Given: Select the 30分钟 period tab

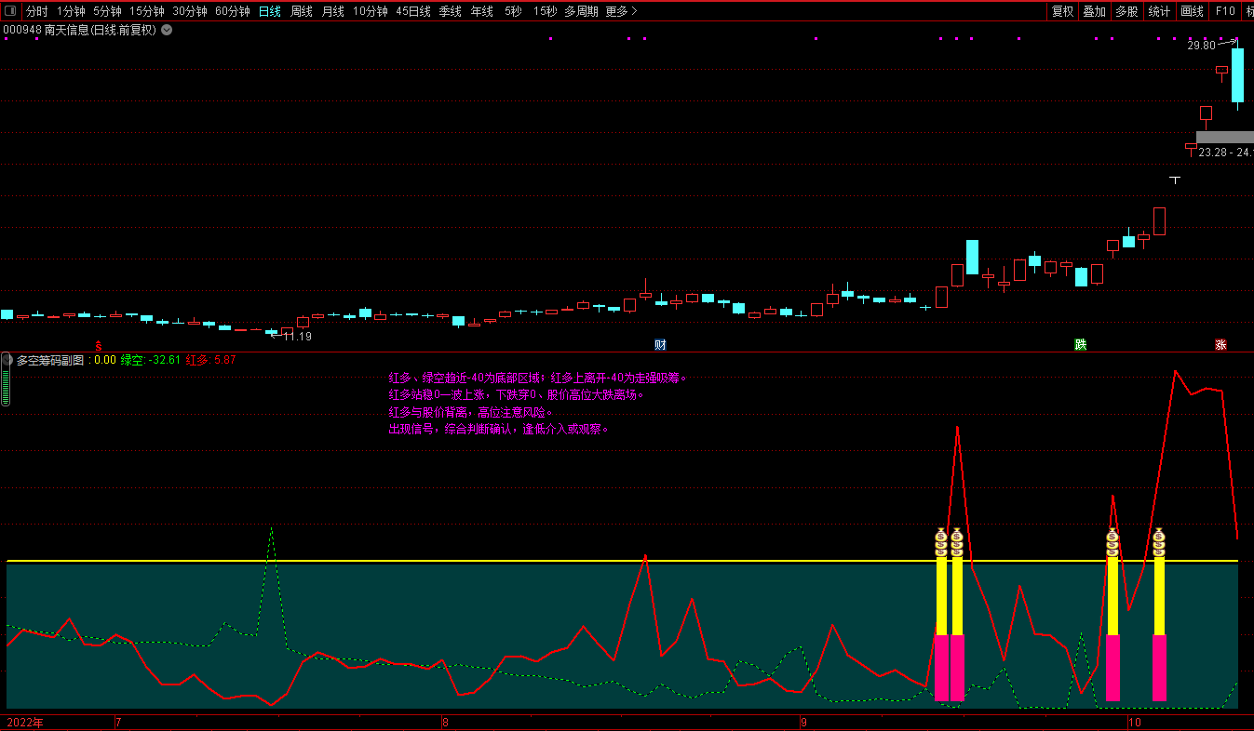Looking at the screenshot, I should [190, 11].
